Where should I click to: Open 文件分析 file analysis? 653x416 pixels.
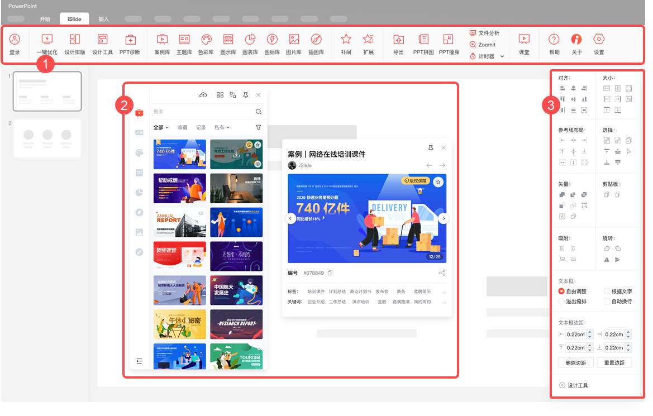coord(485,33)
